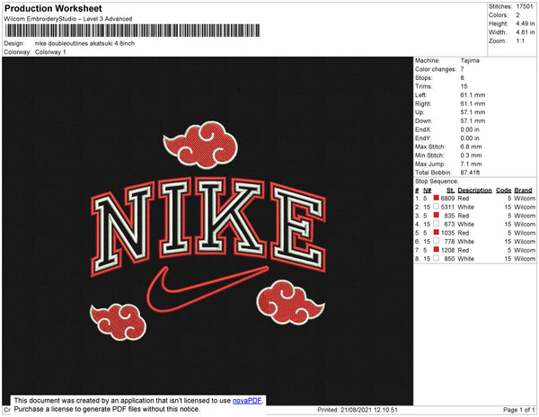Click the Machine value Tajima
Image resolution: width=539 pixels, height=417 pixels.
(x=470, y=60)
